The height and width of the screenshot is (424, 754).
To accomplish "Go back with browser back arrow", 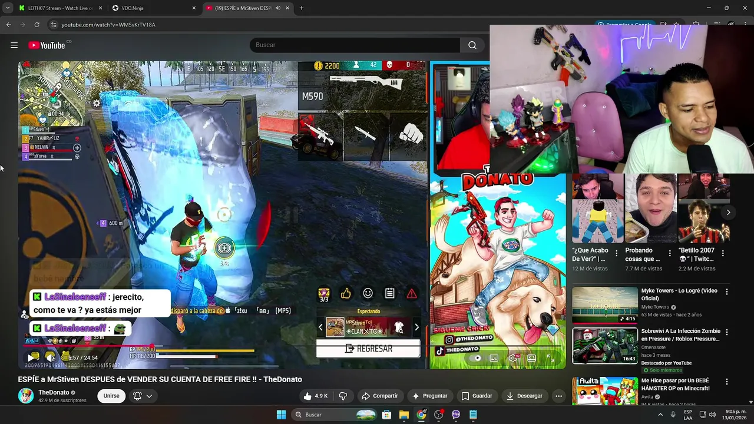I will pyautogui.click(x=8, y=25).
